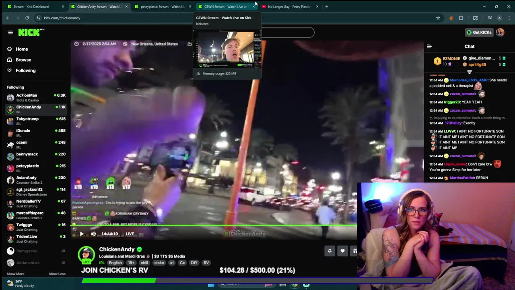
Task: Open NerdBallerTV channel from sidebar
Action: click(36, 203)
